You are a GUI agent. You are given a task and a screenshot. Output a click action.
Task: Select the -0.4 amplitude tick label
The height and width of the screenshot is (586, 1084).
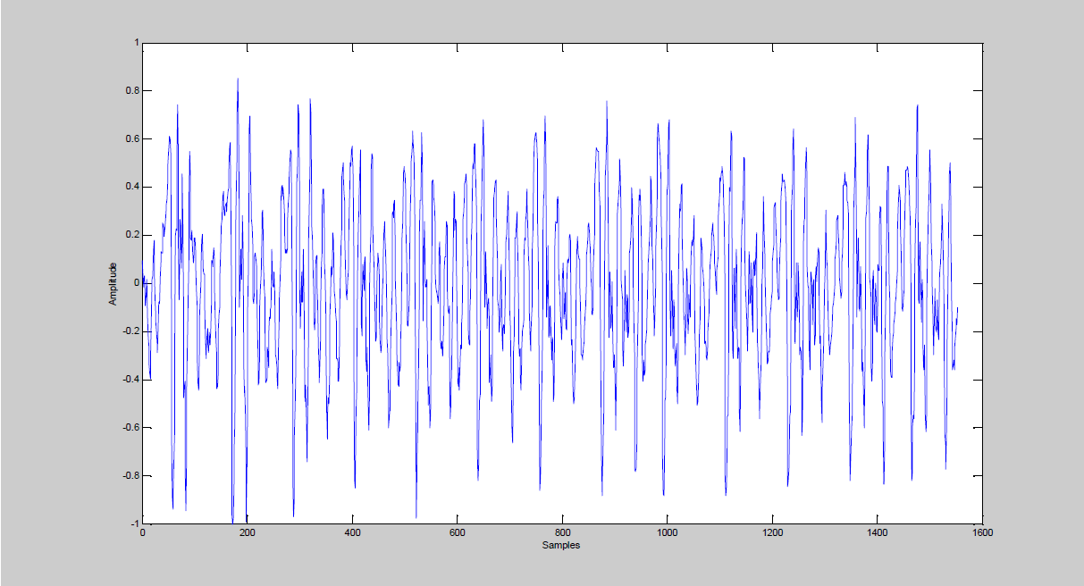130,380
